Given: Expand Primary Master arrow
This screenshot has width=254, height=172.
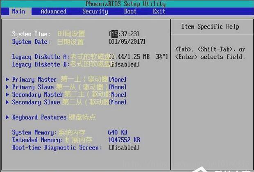Looking at the screenshot, I should click(x=7, y=79).
